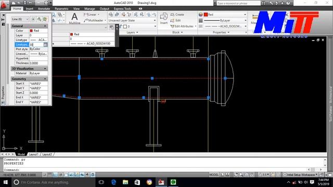Open Microsoft Edge from taskbar

pos(113,182)
